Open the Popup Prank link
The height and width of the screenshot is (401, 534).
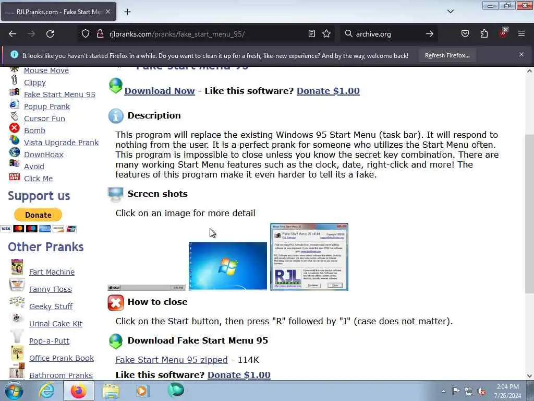click(x=47, y=107)
